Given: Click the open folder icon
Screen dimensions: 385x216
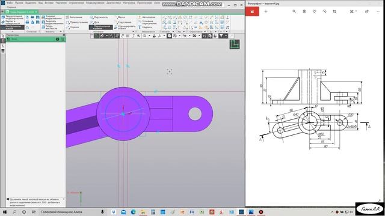Looking at the screenshot, I should (32, 17).
